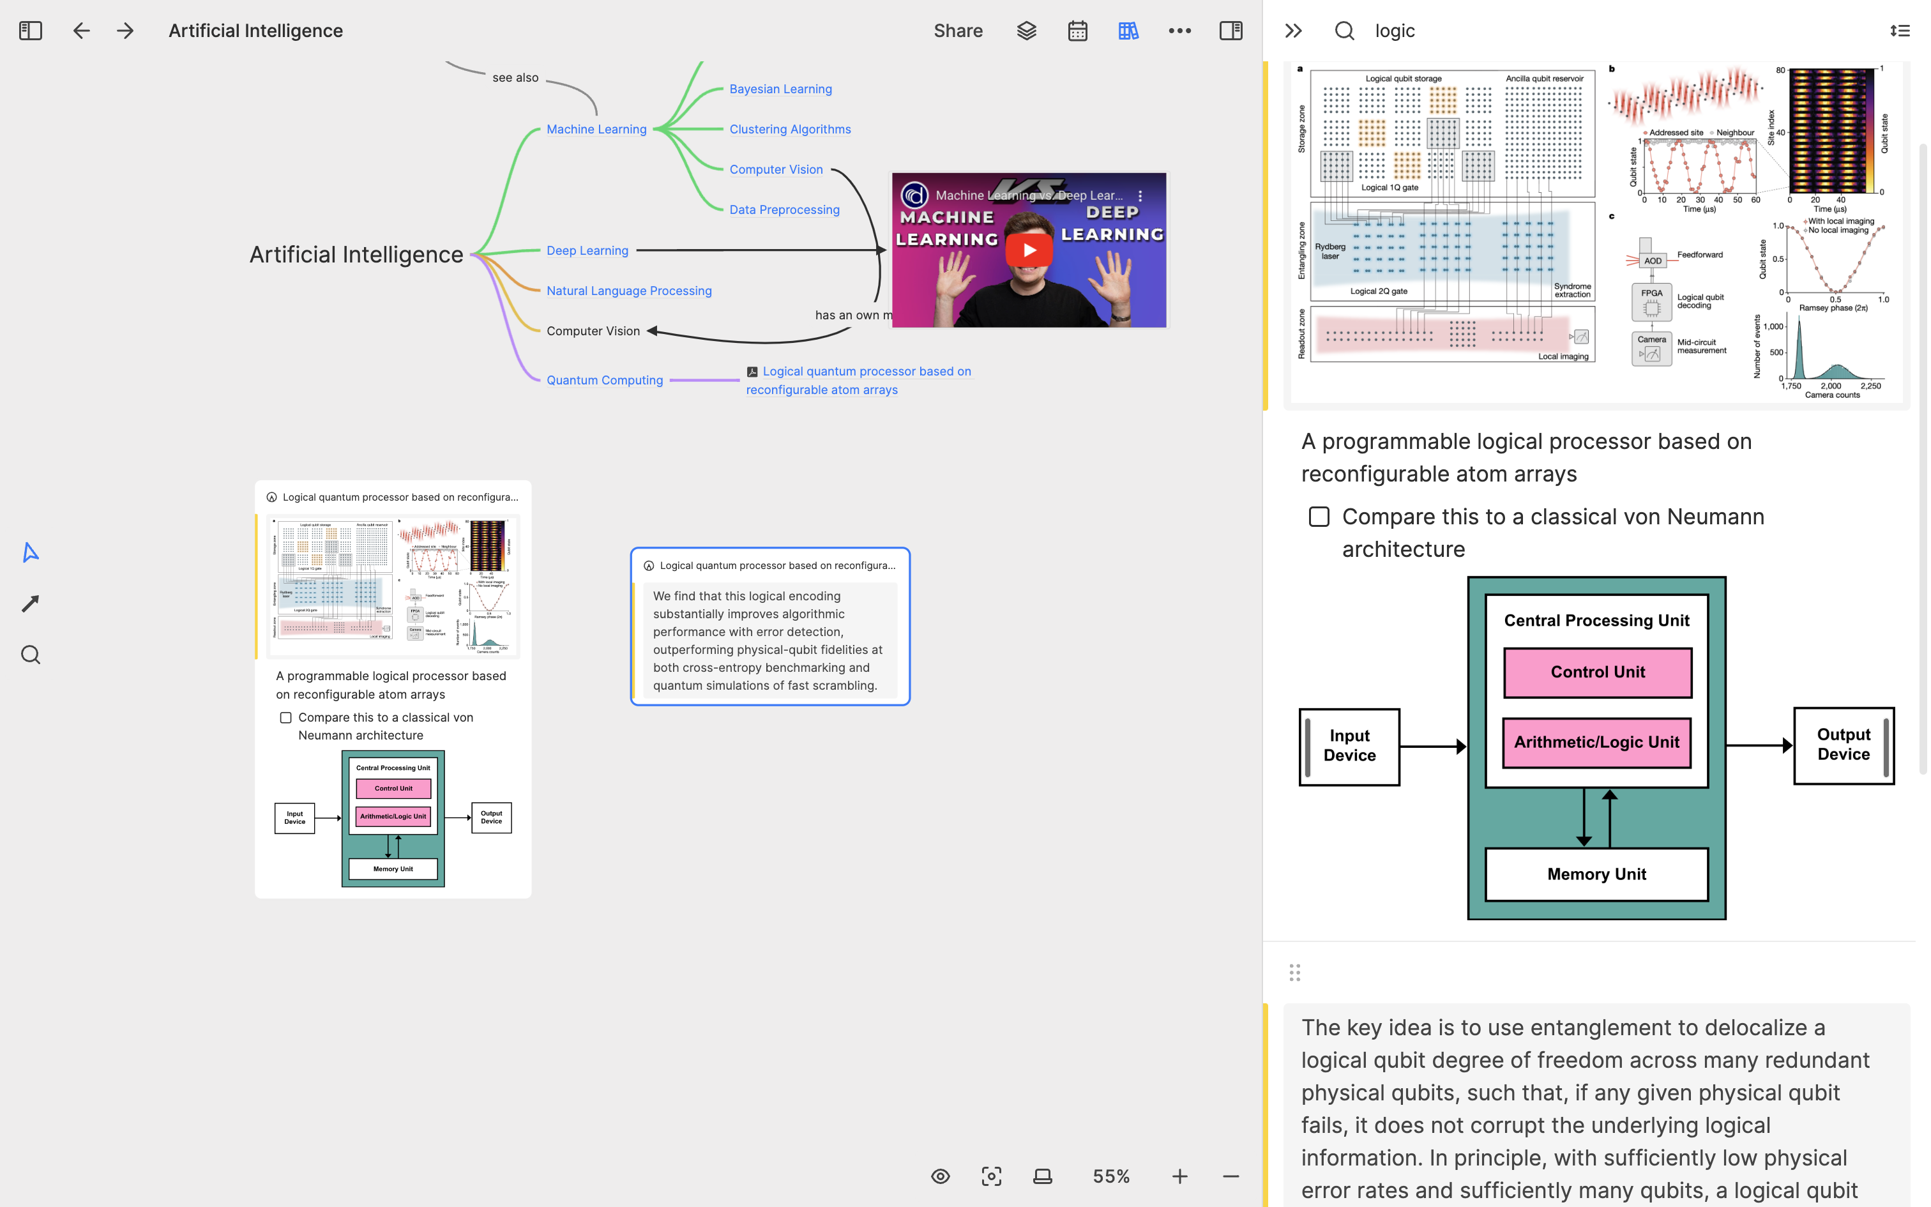Toggle the right sidebar panel icon
Image resolution: width=1931 pixels, height=1207 pixels.
coord(1231,31)
